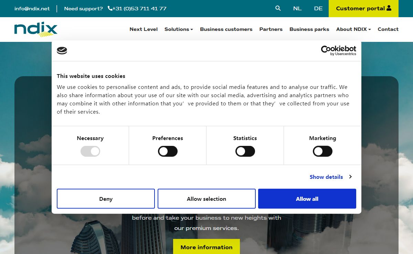This screenshot has width=413, height=254.
Task: Email info@ndix.net link
Action: [x=32, y=9]
